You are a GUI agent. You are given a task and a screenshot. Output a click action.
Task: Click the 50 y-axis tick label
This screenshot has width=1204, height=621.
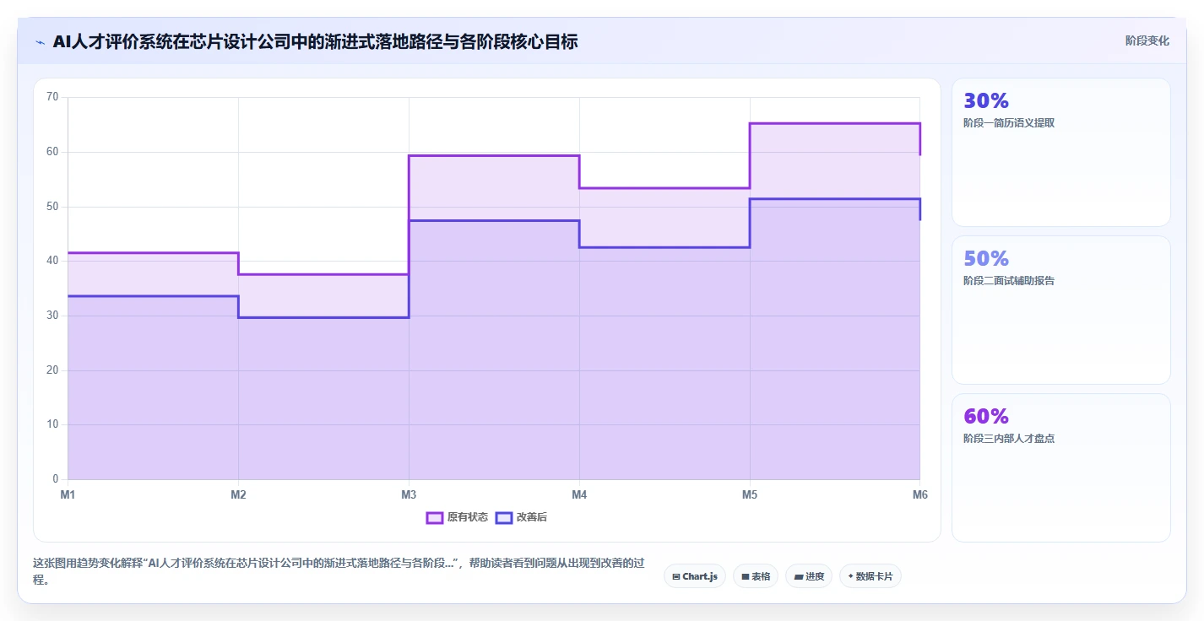(x=52, y=207)
